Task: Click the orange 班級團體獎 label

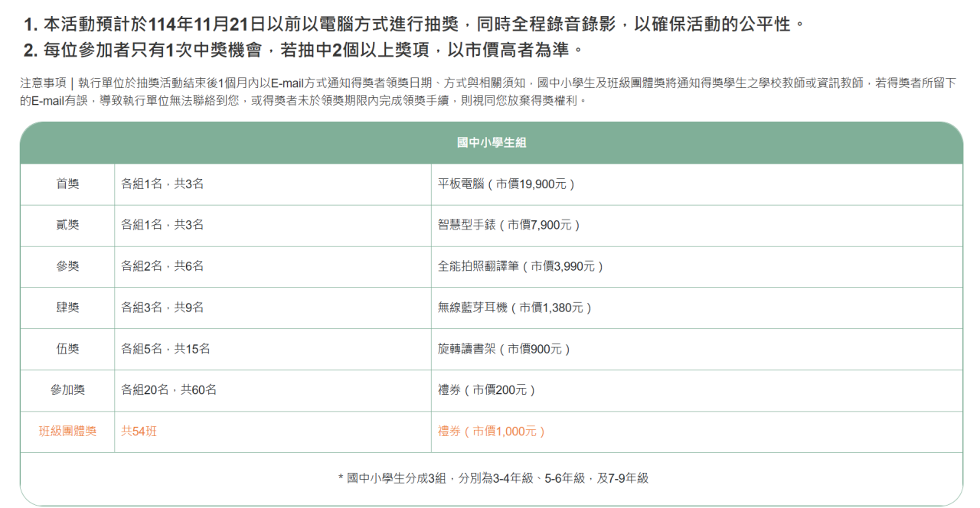Action: coord(67,432)
